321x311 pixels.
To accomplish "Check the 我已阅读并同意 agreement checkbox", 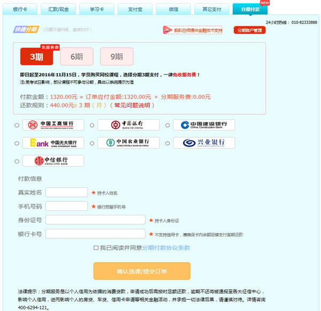I will coord(96,248).
